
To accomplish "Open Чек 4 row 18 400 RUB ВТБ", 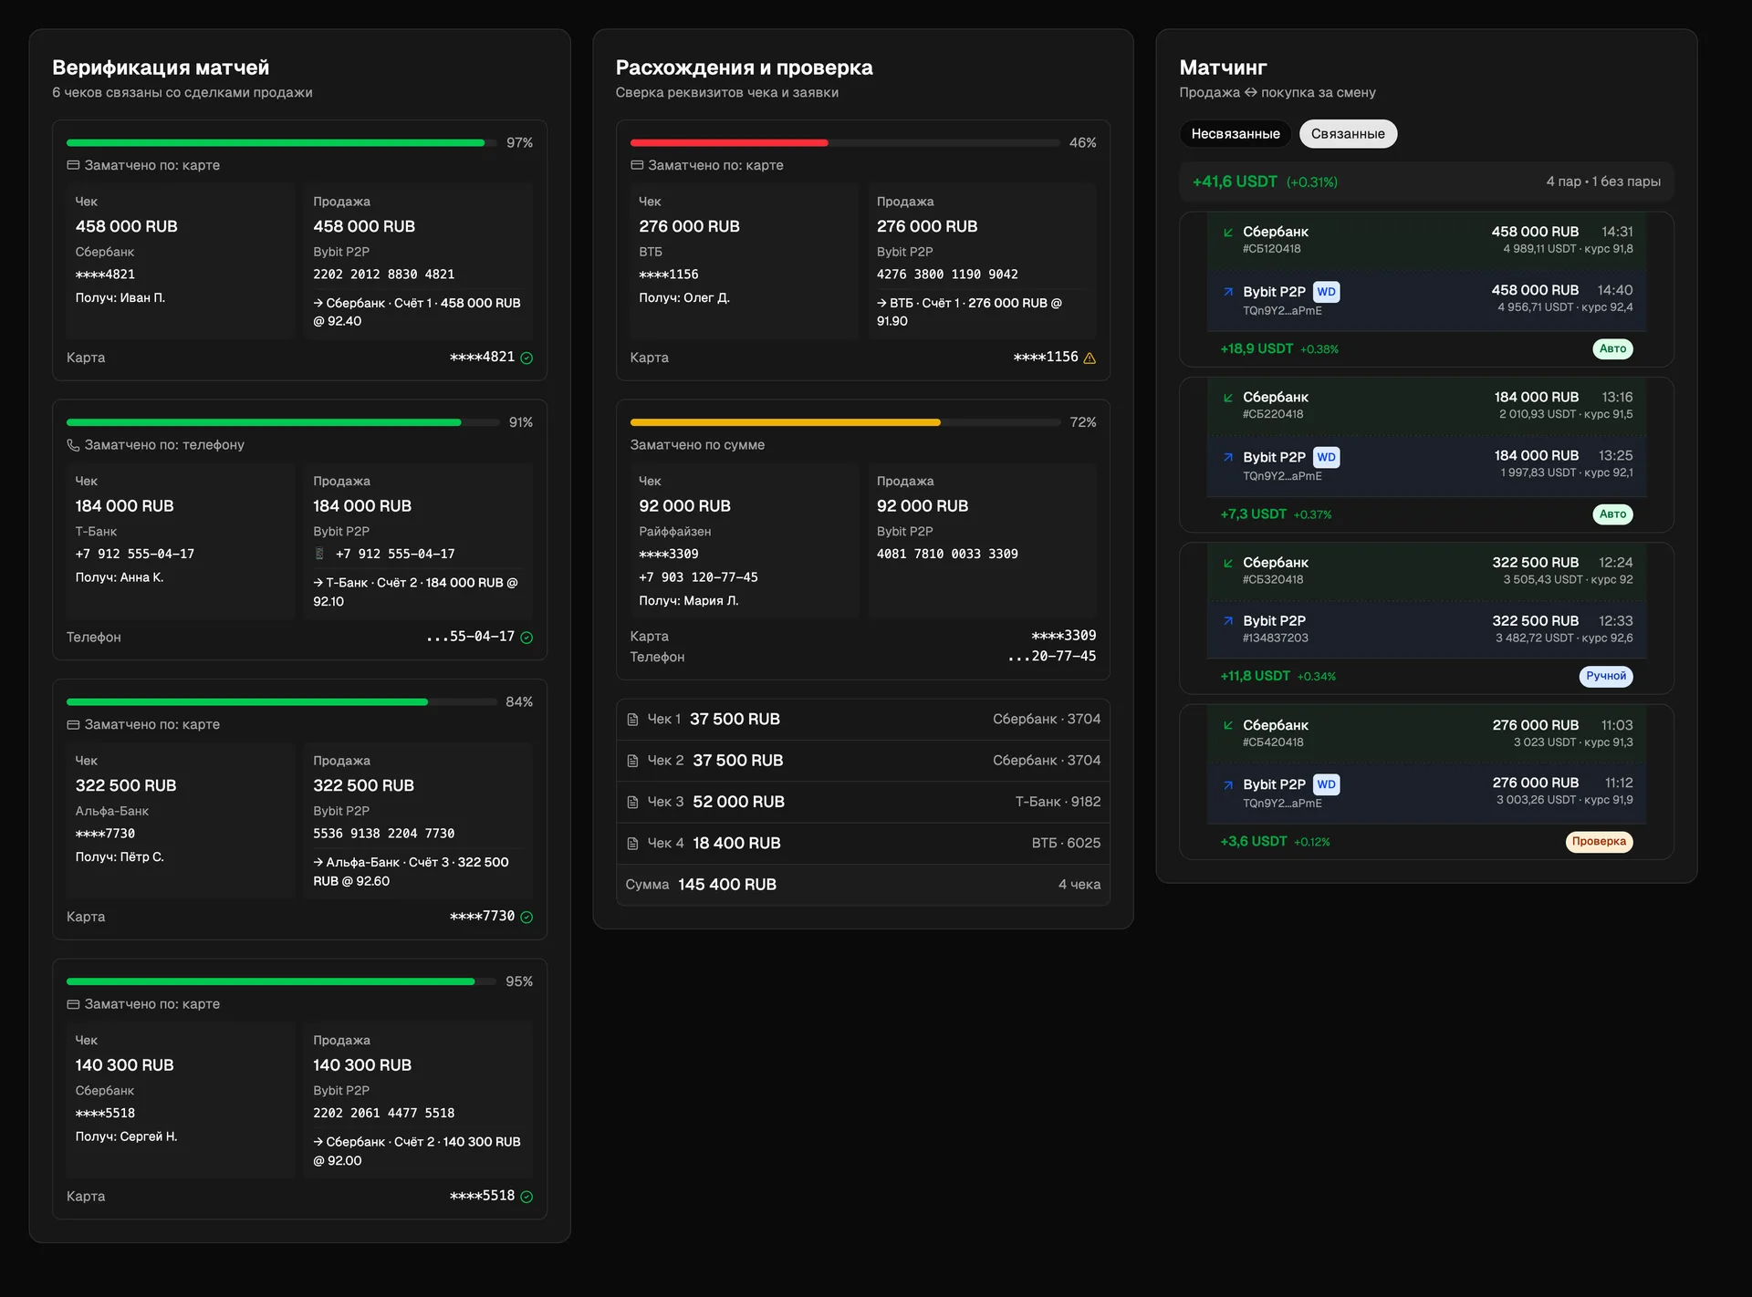I will (x=863, y=844).
